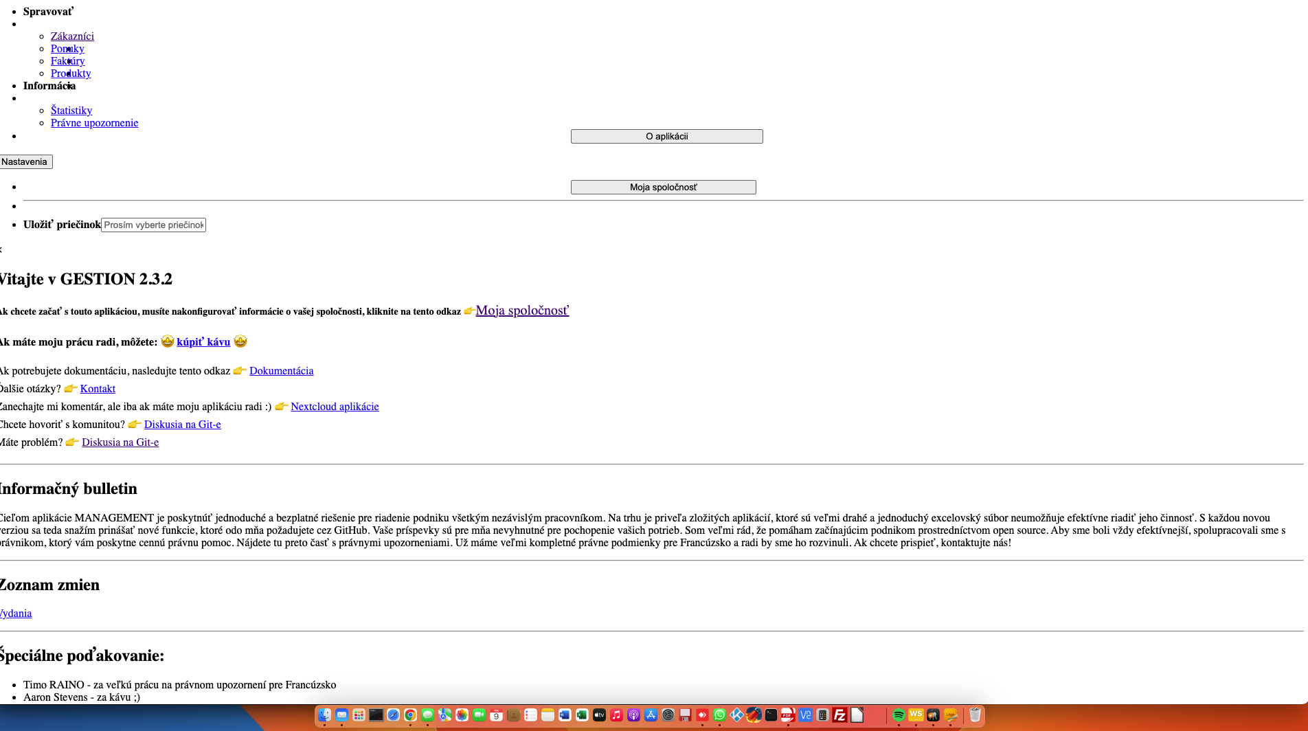Go to Faktúry

click(67, 61)
